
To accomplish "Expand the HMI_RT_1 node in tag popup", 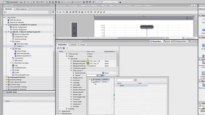I will point(91,82).
